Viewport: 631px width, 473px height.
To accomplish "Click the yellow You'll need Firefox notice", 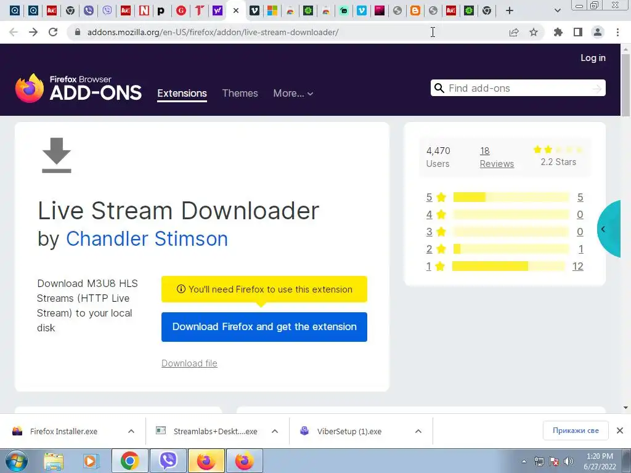I will coord(264,289).
